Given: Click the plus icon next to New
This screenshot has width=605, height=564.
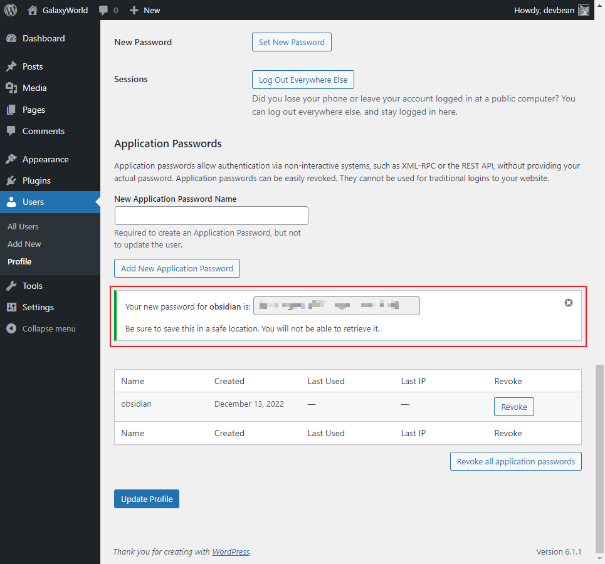Looking at the screenshot, I should point(134,11).
